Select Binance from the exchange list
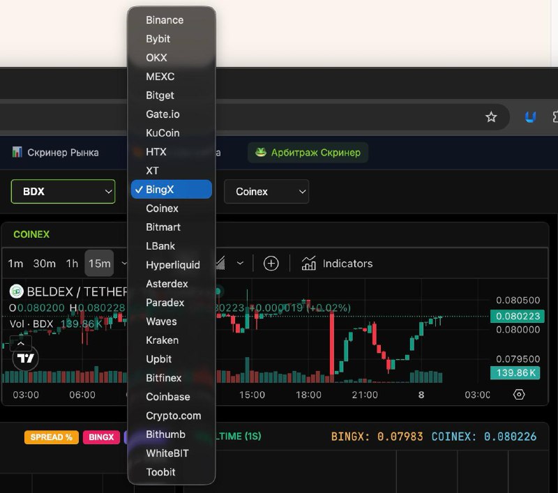The width and height of the screenshot is (558, 493). click(x=171, y=20)
